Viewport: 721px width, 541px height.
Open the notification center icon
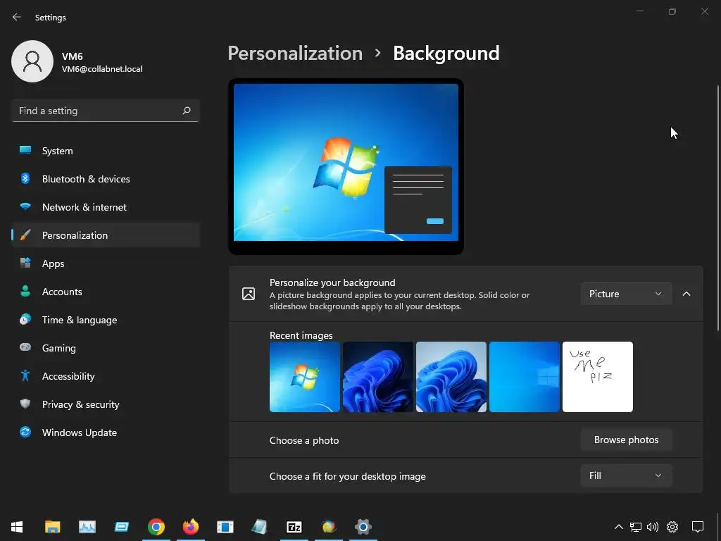click(x=698, y=527)
